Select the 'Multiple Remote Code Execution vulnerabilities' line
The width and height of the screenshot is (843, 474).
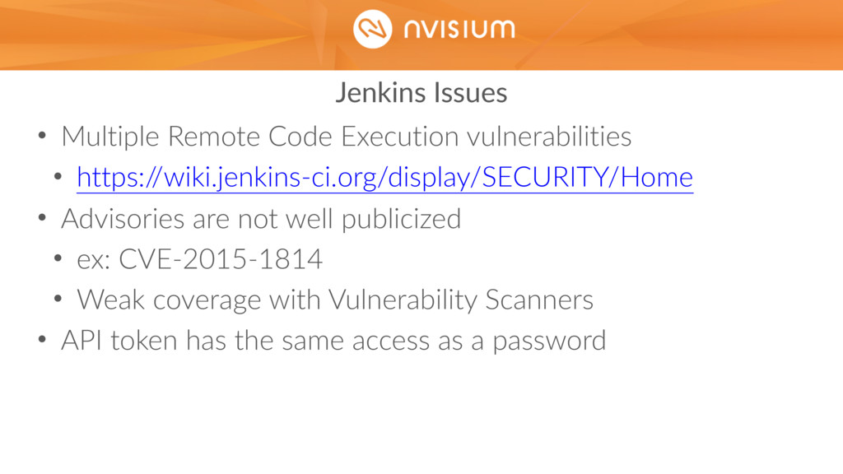347,137
